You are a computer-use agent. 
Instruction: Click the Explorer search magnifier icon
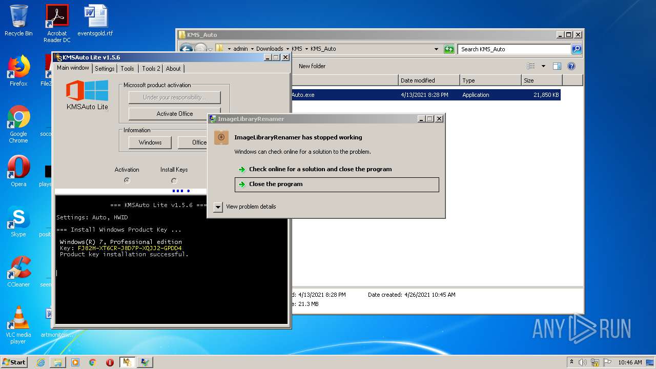pos(577,49)
